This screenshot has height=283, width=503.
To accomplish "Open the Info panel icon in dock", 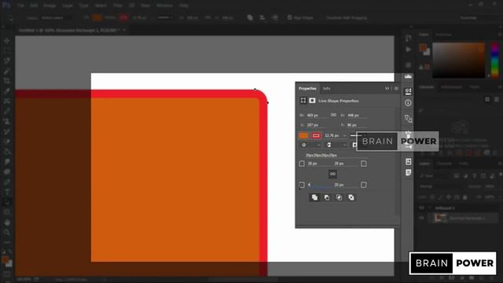I will point(408,103).
